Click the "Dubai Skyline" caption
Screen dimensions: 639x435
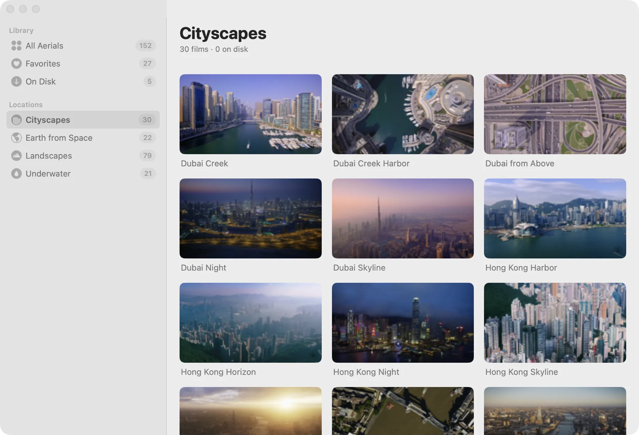359,268
